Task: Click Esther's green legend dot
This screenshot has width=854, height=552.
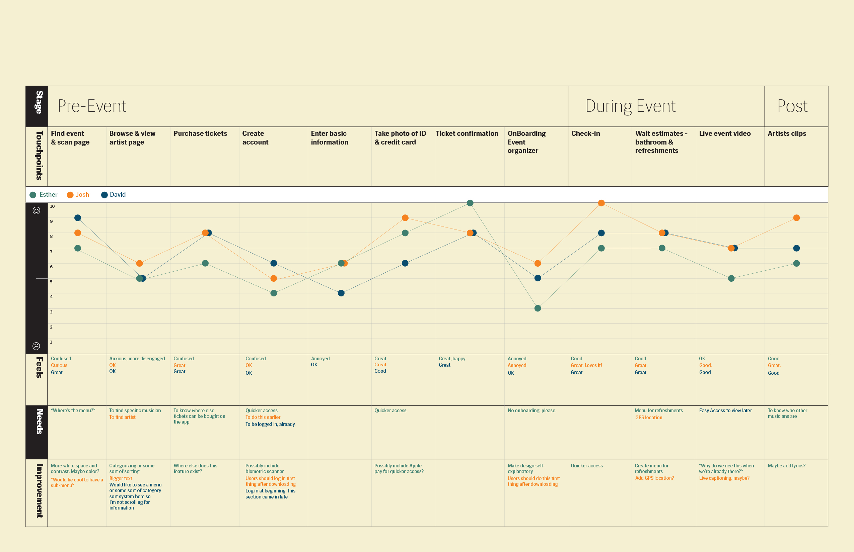Action: click(33, 195)
